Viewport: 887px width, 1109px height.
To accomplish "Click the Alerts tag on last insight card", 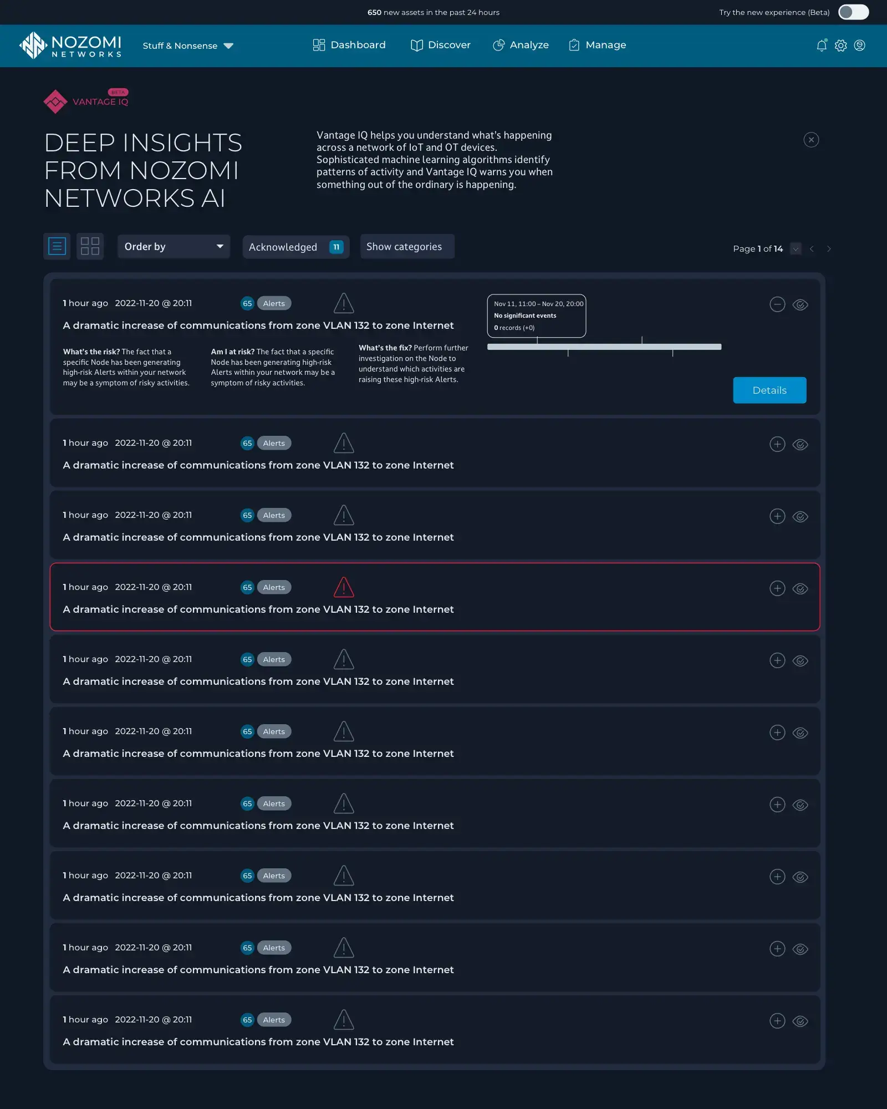I will (x=274, y=1020).
